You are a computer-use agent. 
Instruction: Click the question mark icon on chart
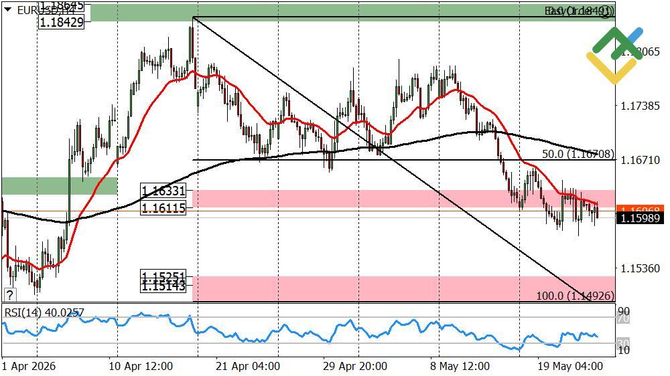tap(9, 294)
